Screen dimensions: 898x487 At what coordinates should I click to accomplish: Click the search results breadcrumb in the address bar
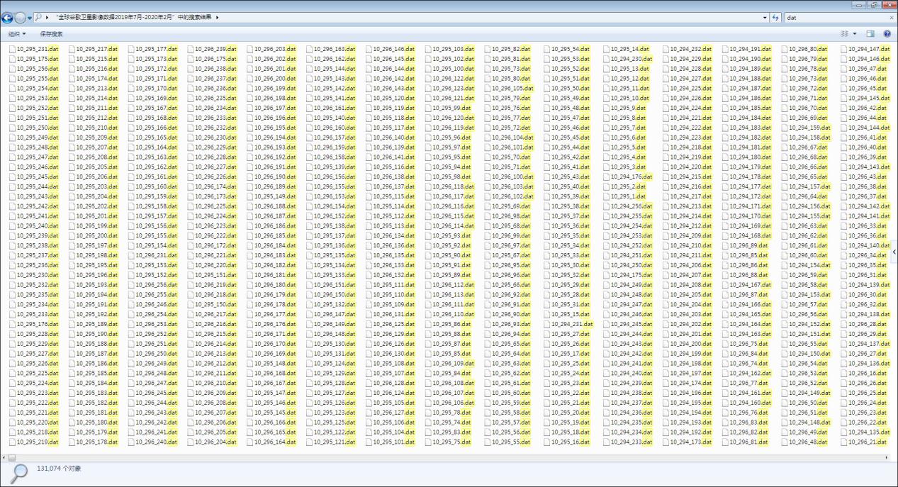(x=135, y=16)
